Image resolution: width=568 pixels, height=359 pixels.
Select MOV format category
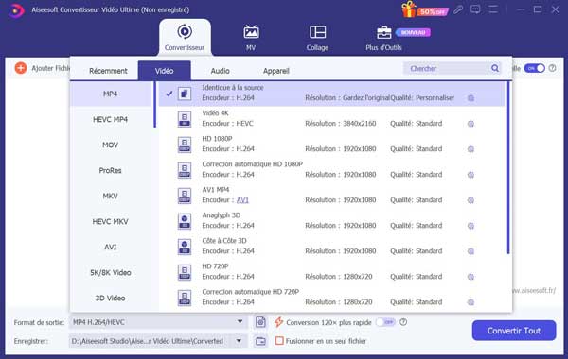(x=111, y=145)
